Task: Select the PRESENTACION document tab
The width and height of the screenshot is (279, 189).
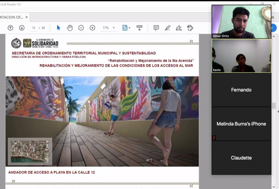Action: pos(12,17)
